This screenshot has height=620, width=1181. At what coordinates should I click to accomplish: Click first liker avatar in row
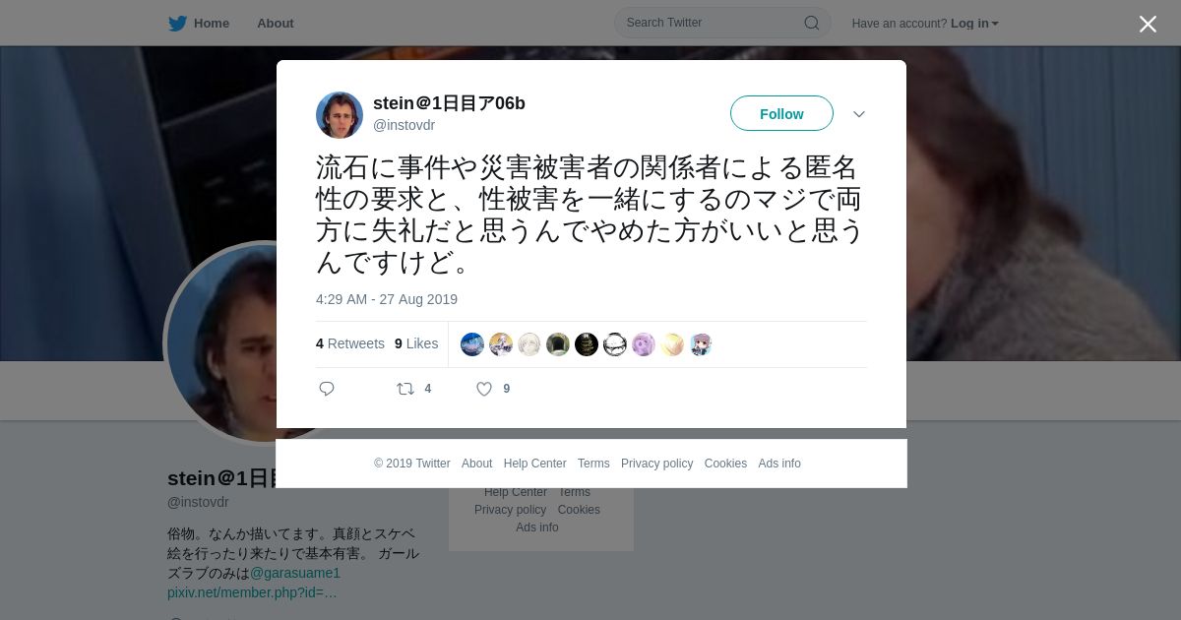[472, 344]
